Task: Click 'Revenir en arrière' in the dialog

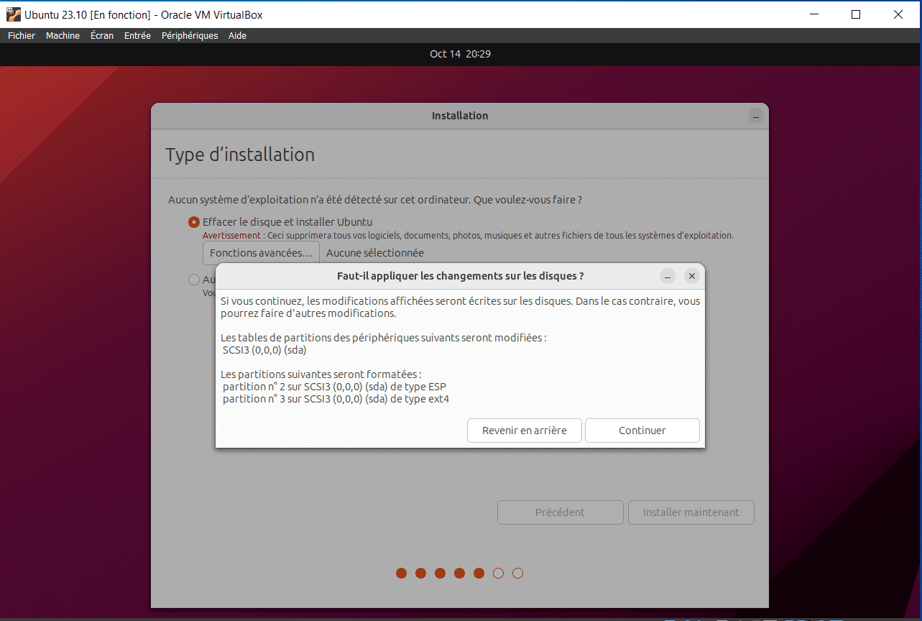Action: (x=524, y=430)
